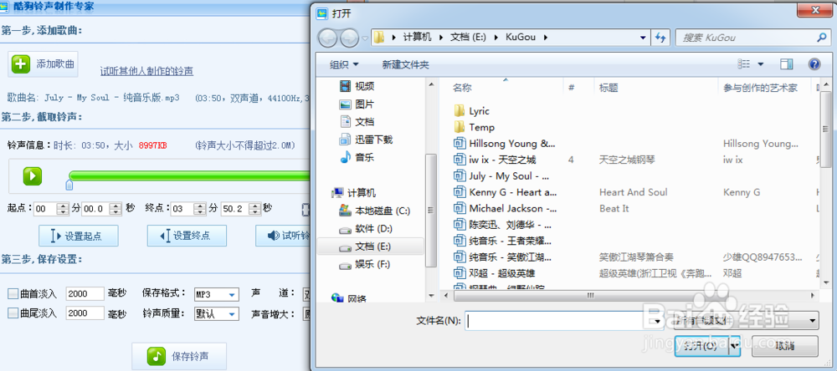Click the end minutes spinner arrows

200,209
